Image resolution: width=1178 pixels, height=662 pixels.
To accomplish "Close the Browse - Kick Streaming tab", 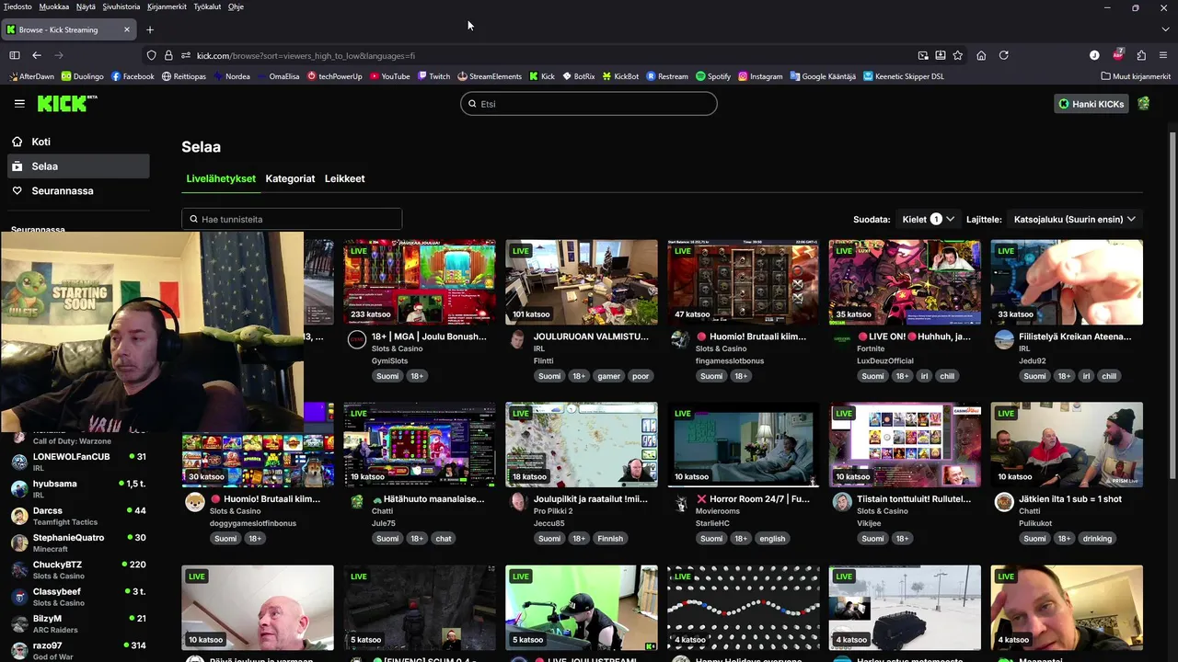I will coord(127,29).
